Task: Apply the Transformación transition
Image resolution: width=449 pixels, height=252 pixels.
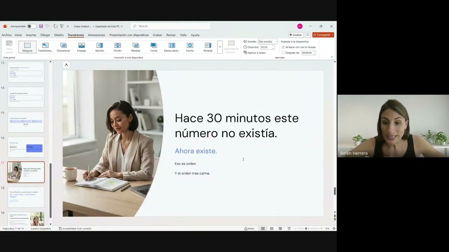Action: click(45, 47)
